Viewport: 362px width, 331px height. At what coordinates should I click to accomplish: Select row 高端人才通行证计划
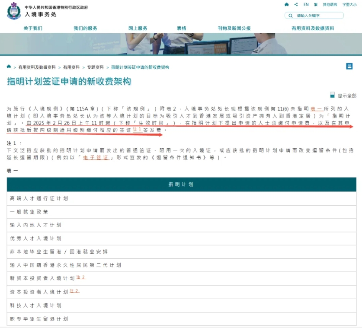(182, 198)
